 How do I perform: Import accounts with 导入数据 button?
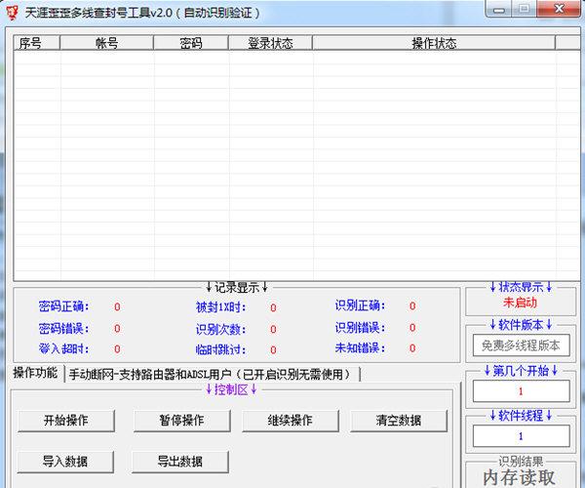66,461
